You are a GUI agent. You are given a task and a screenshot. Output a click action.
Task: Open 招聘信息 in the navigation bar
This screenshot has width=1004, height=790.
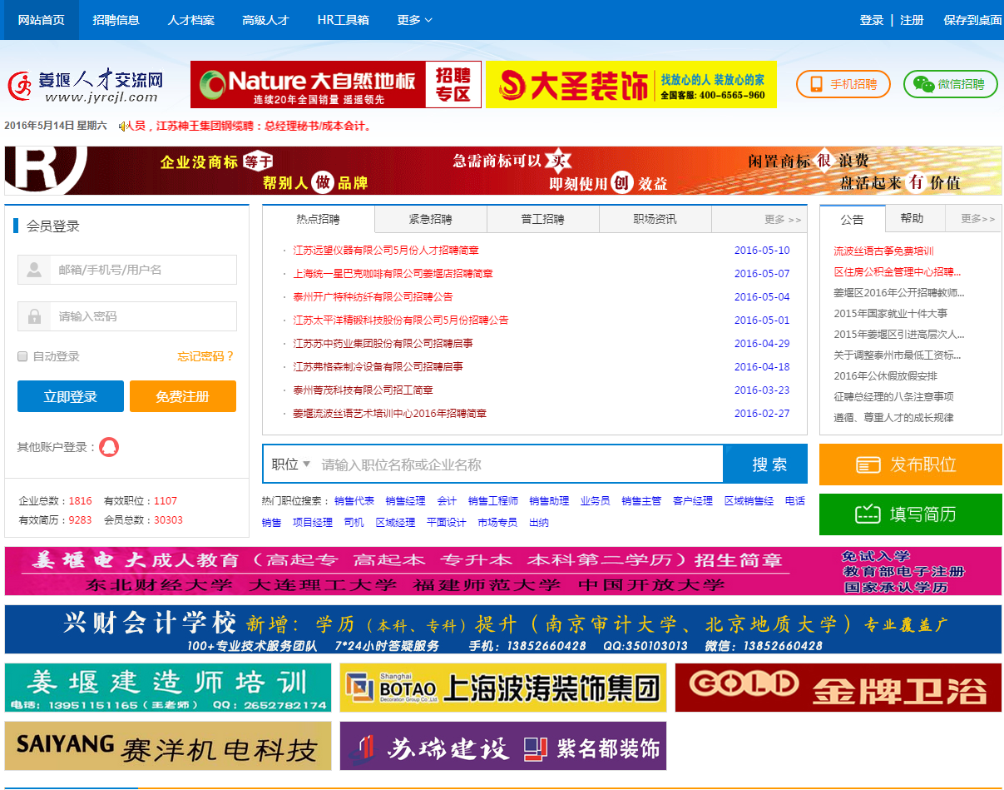(116, 20)
